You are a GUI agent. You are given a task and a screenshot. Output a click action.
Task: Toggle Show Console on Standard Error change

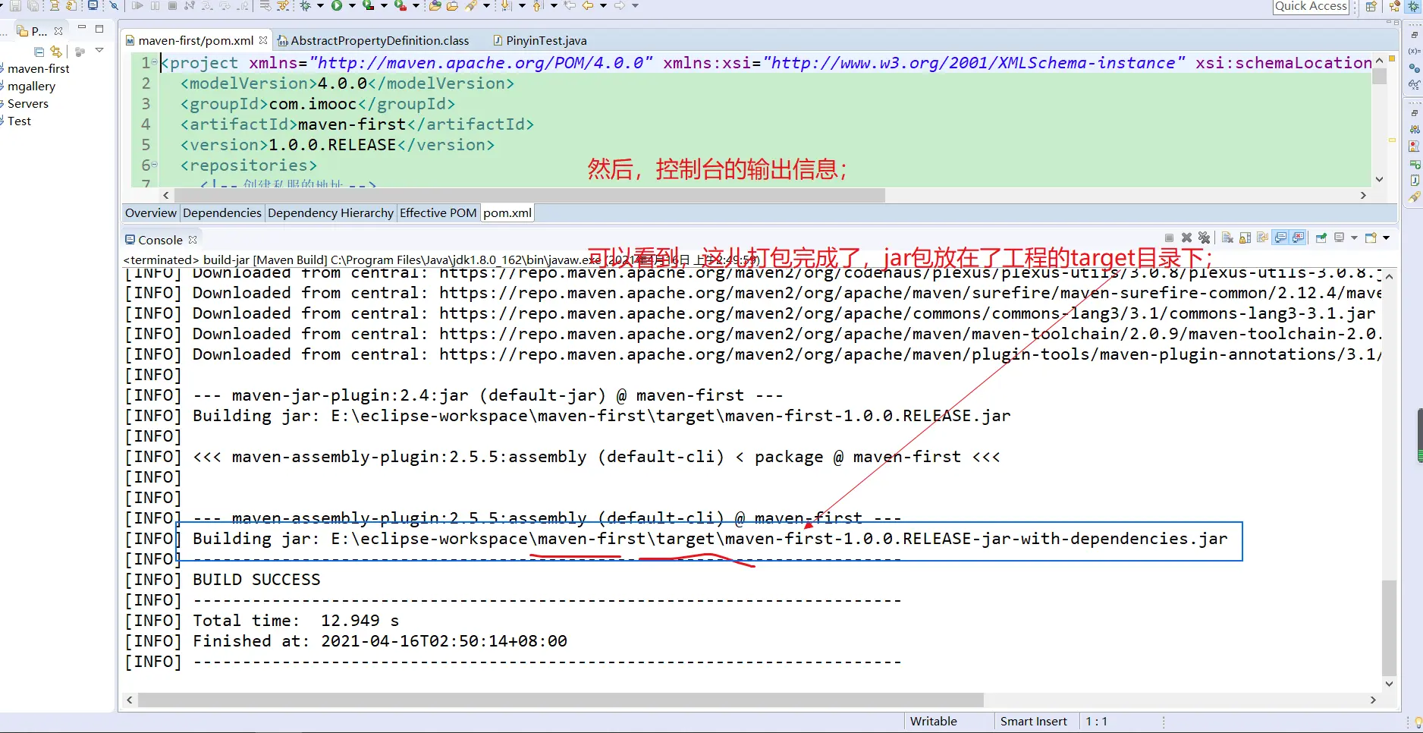point(1299,238)
